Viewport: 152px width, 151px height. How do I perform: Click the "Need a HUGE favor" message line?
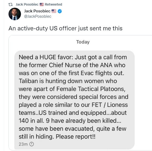click(73, 57)
